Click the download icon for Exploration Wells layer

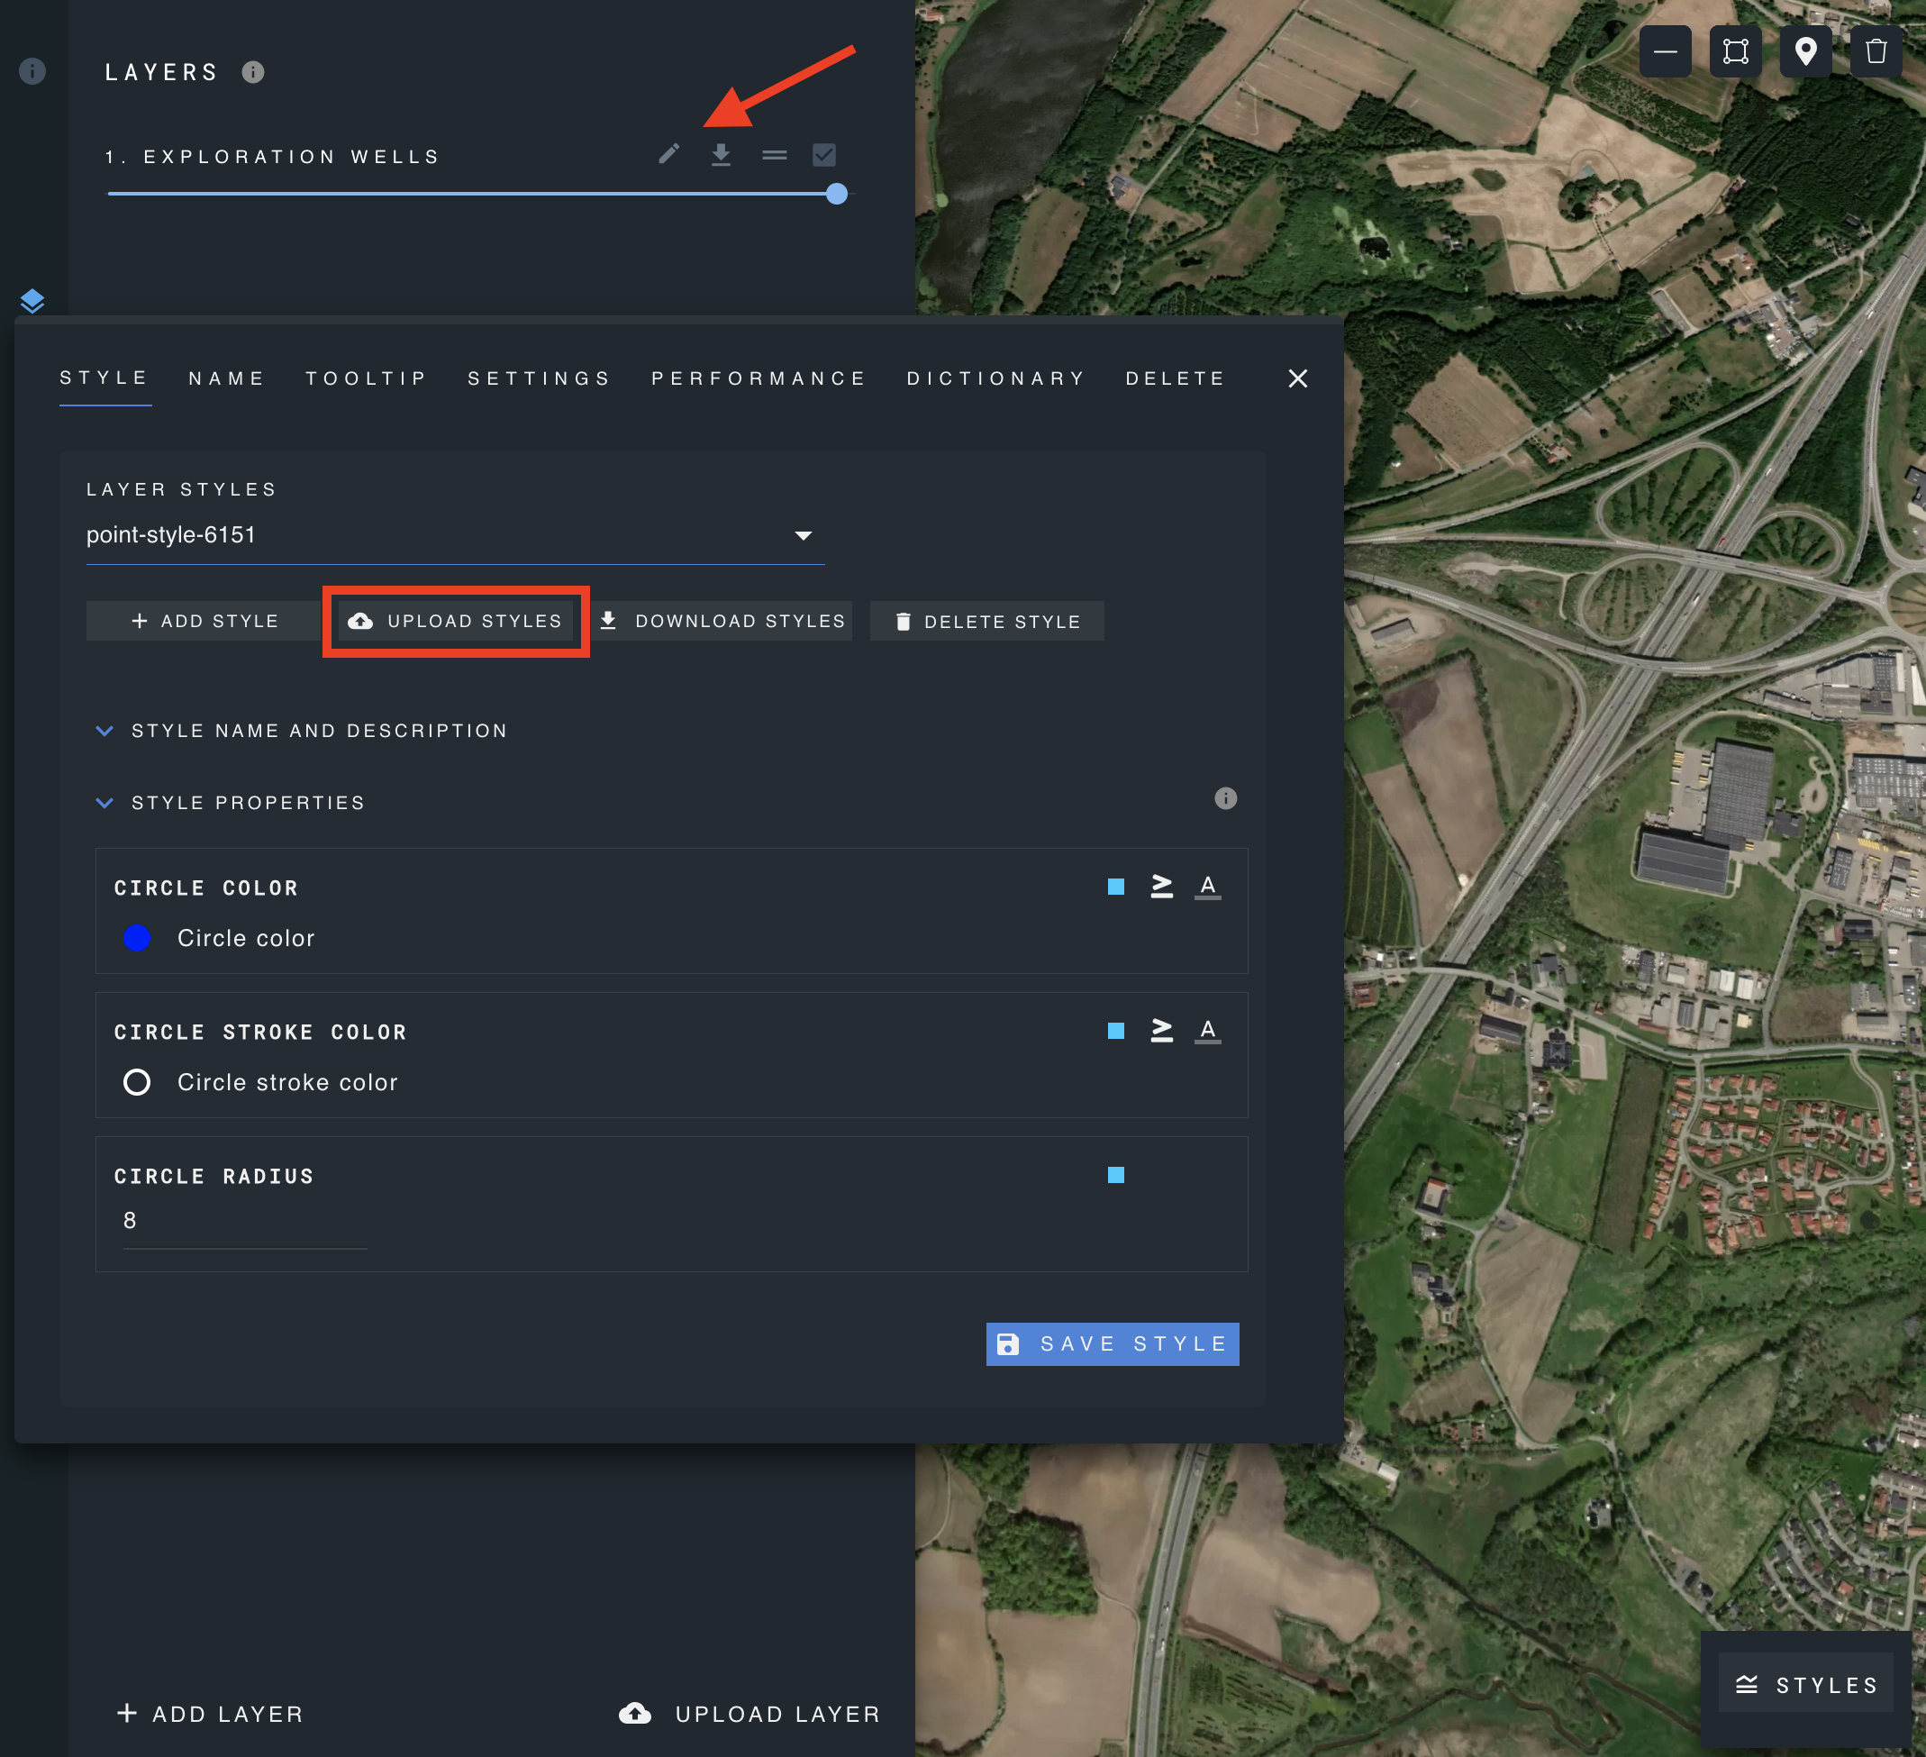point(722,155)
